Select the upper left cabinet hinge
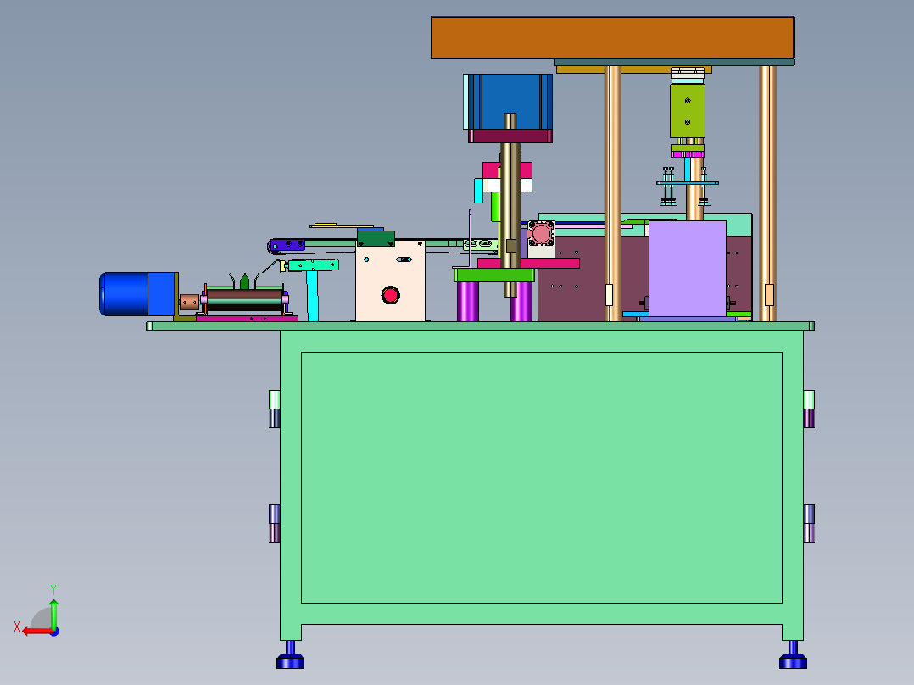 click(x=275, y=409)
